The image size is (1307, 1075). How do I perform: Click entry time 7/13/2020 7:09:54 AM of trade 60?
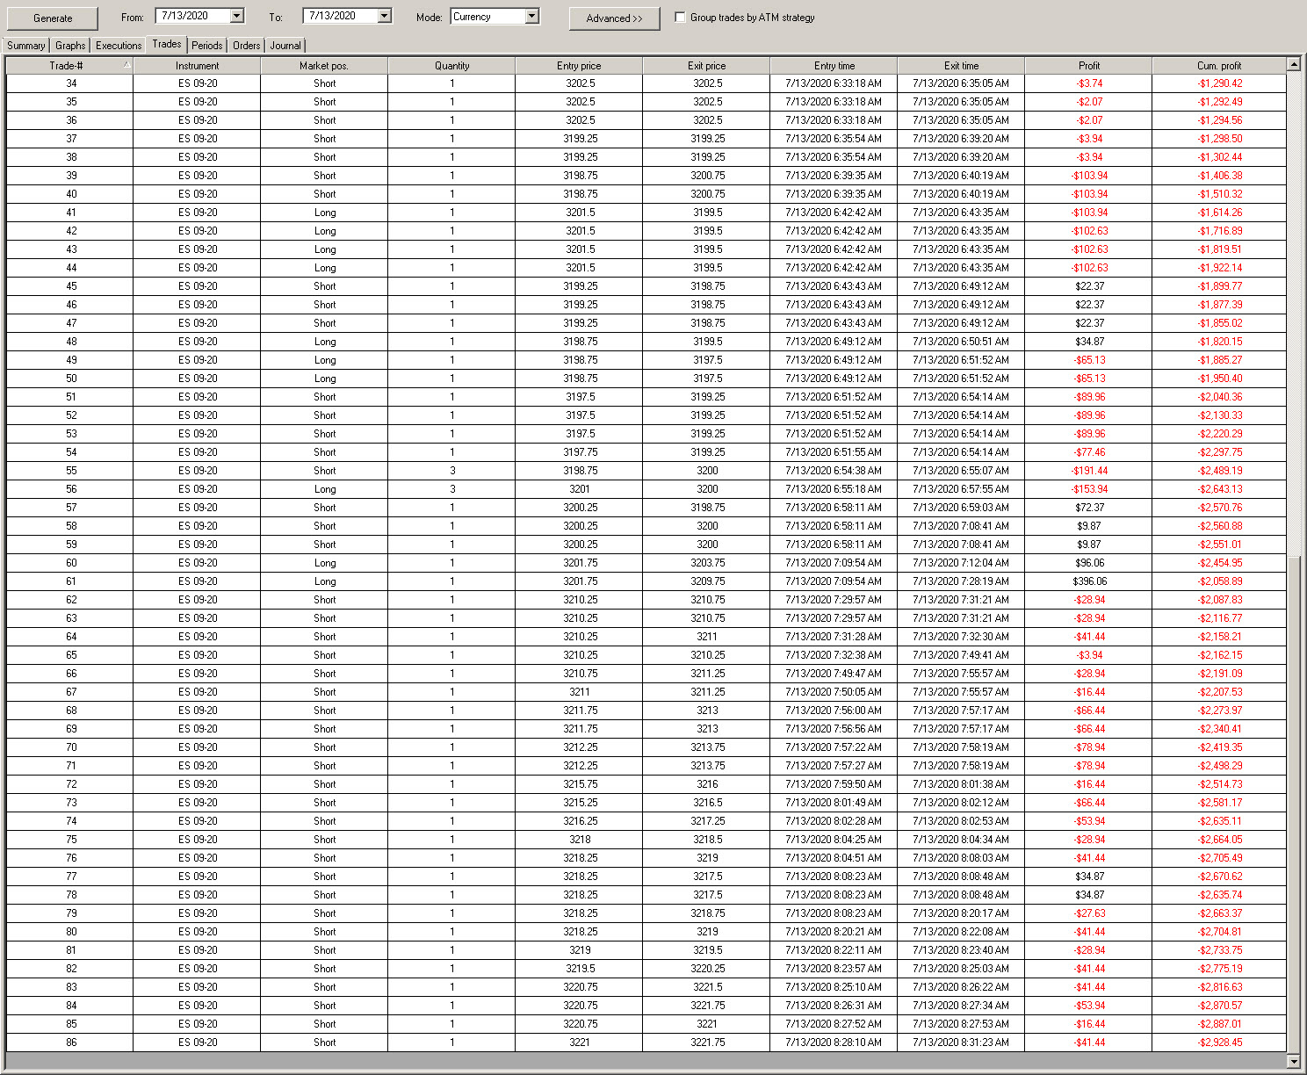(834, 563)
